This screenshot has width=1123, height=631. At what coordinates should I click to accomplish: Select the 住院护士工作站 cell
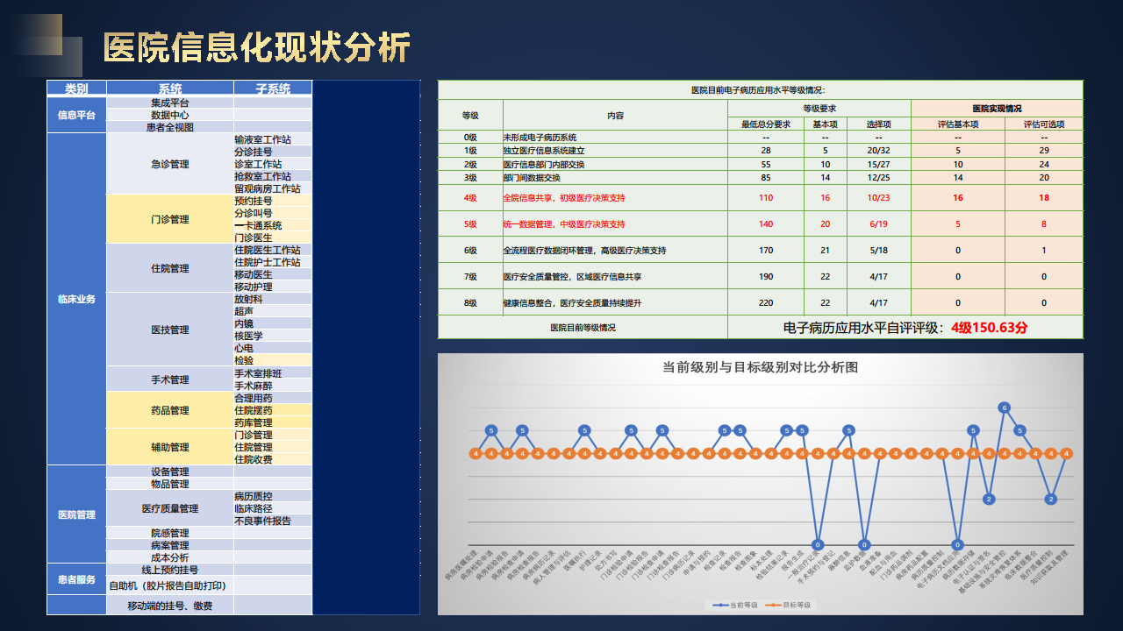tap(273, 262)
